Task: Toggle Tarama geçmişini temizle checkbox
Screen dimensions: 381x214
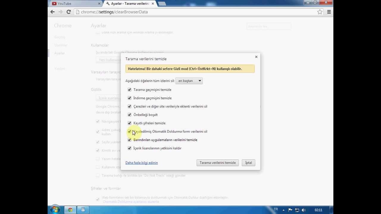Action: pos(129,89)
